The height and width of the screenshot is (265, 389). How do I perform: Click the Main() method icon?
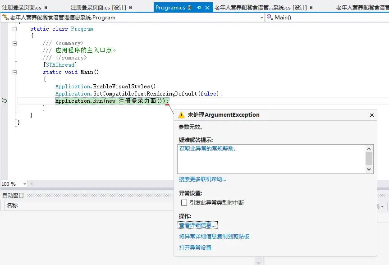pos(270,18)
